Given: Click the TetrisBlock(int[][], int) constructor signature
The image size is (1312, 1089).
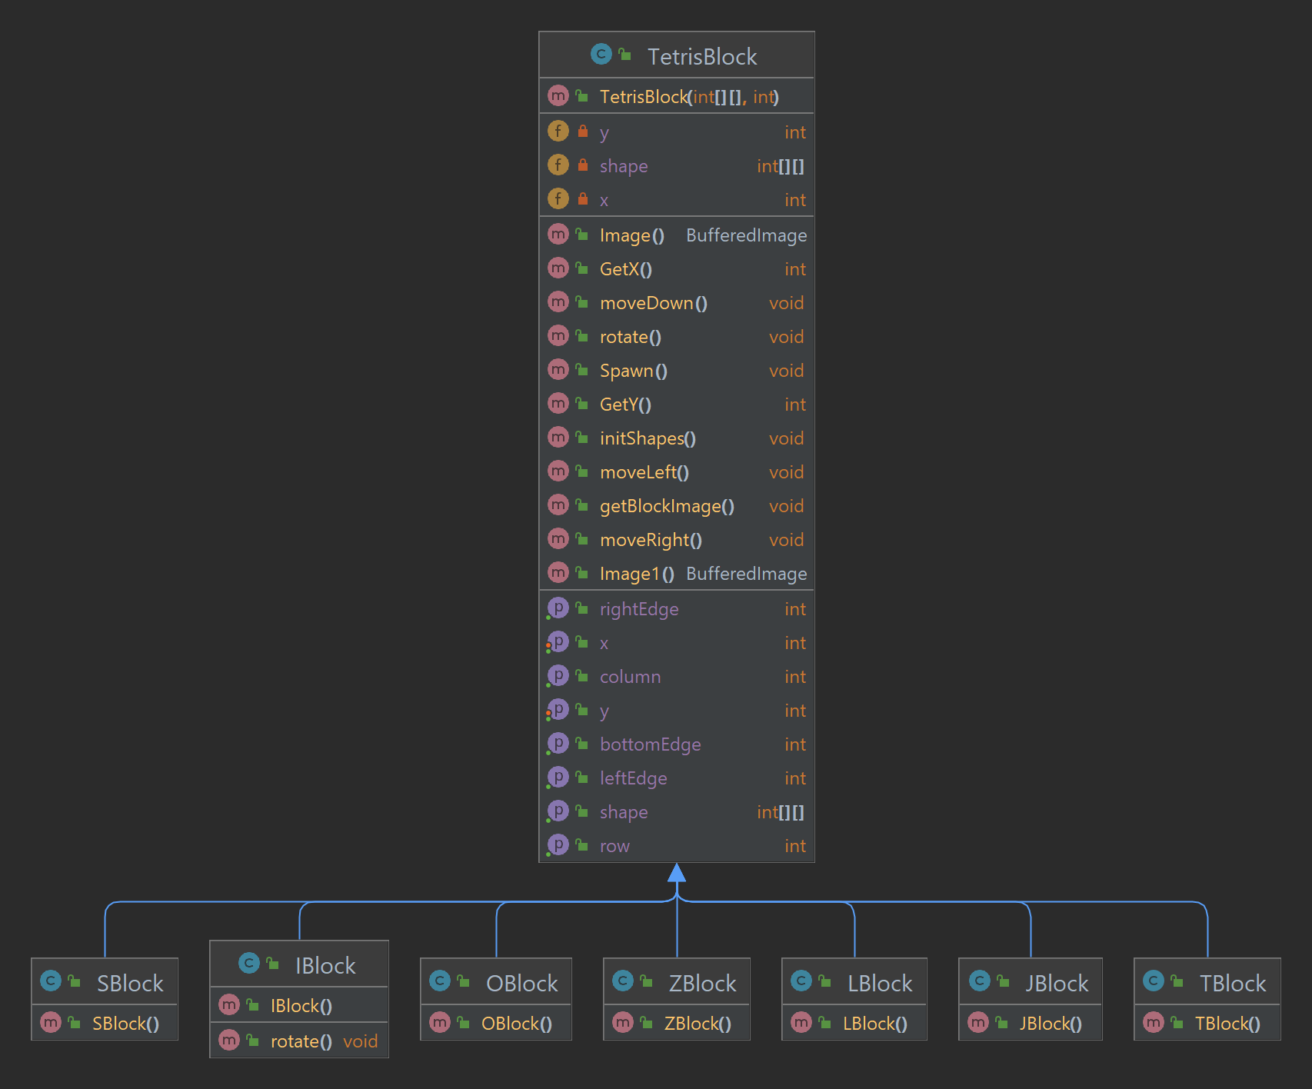Looking at the screenshot, I should pyautogui.click(x=689, y=97).
